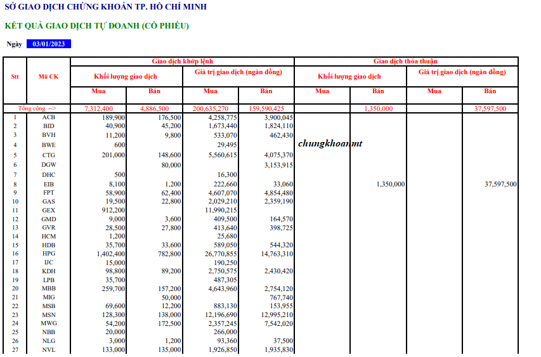This screenshot has width=541, height=357.
Task: Click total buy volume 7,312,400
Action: [99, 108]
